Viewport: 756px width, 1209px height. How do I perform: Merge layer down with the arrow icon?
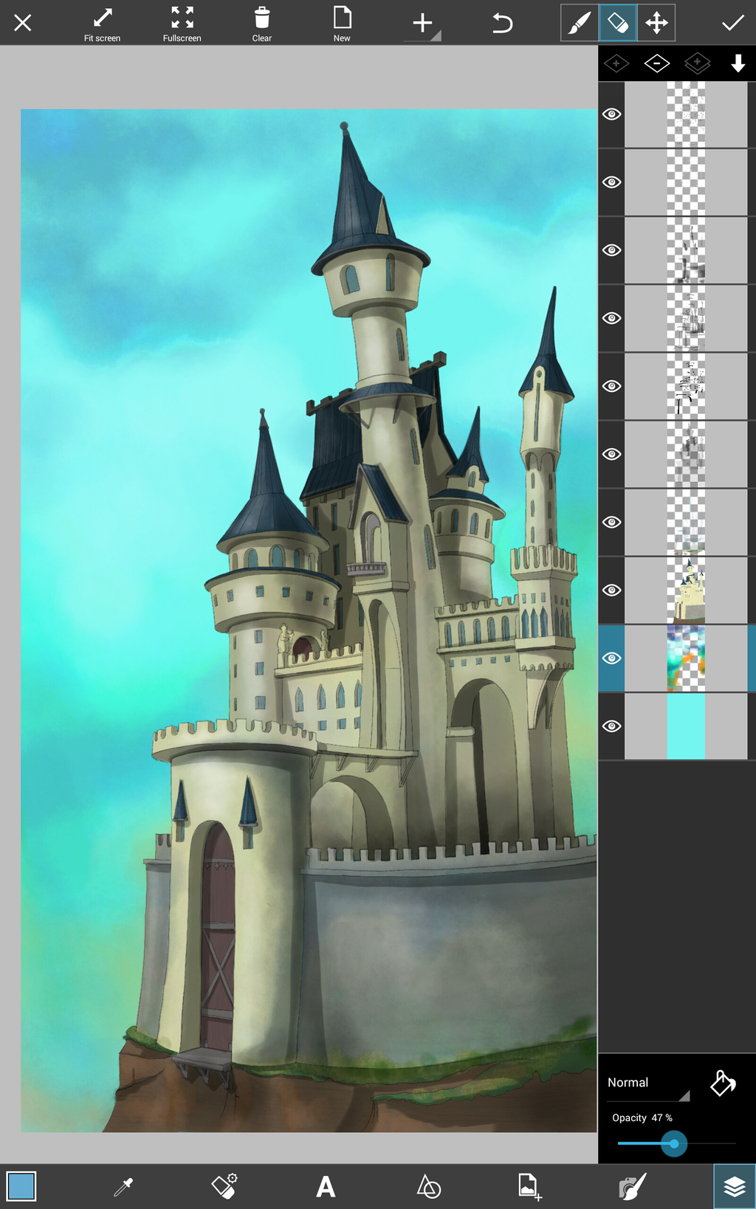tap(738, 64)
